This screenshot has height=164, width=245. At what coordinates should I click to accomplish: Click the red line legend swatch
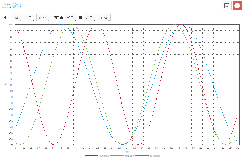click(92, 156)
